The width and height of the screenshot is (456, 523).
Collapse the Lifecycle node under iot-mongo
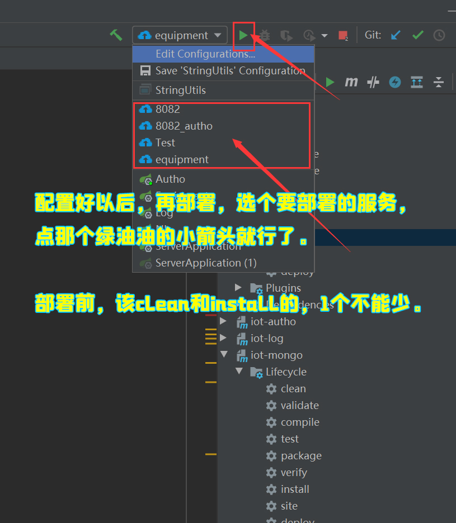coord(239,371)
